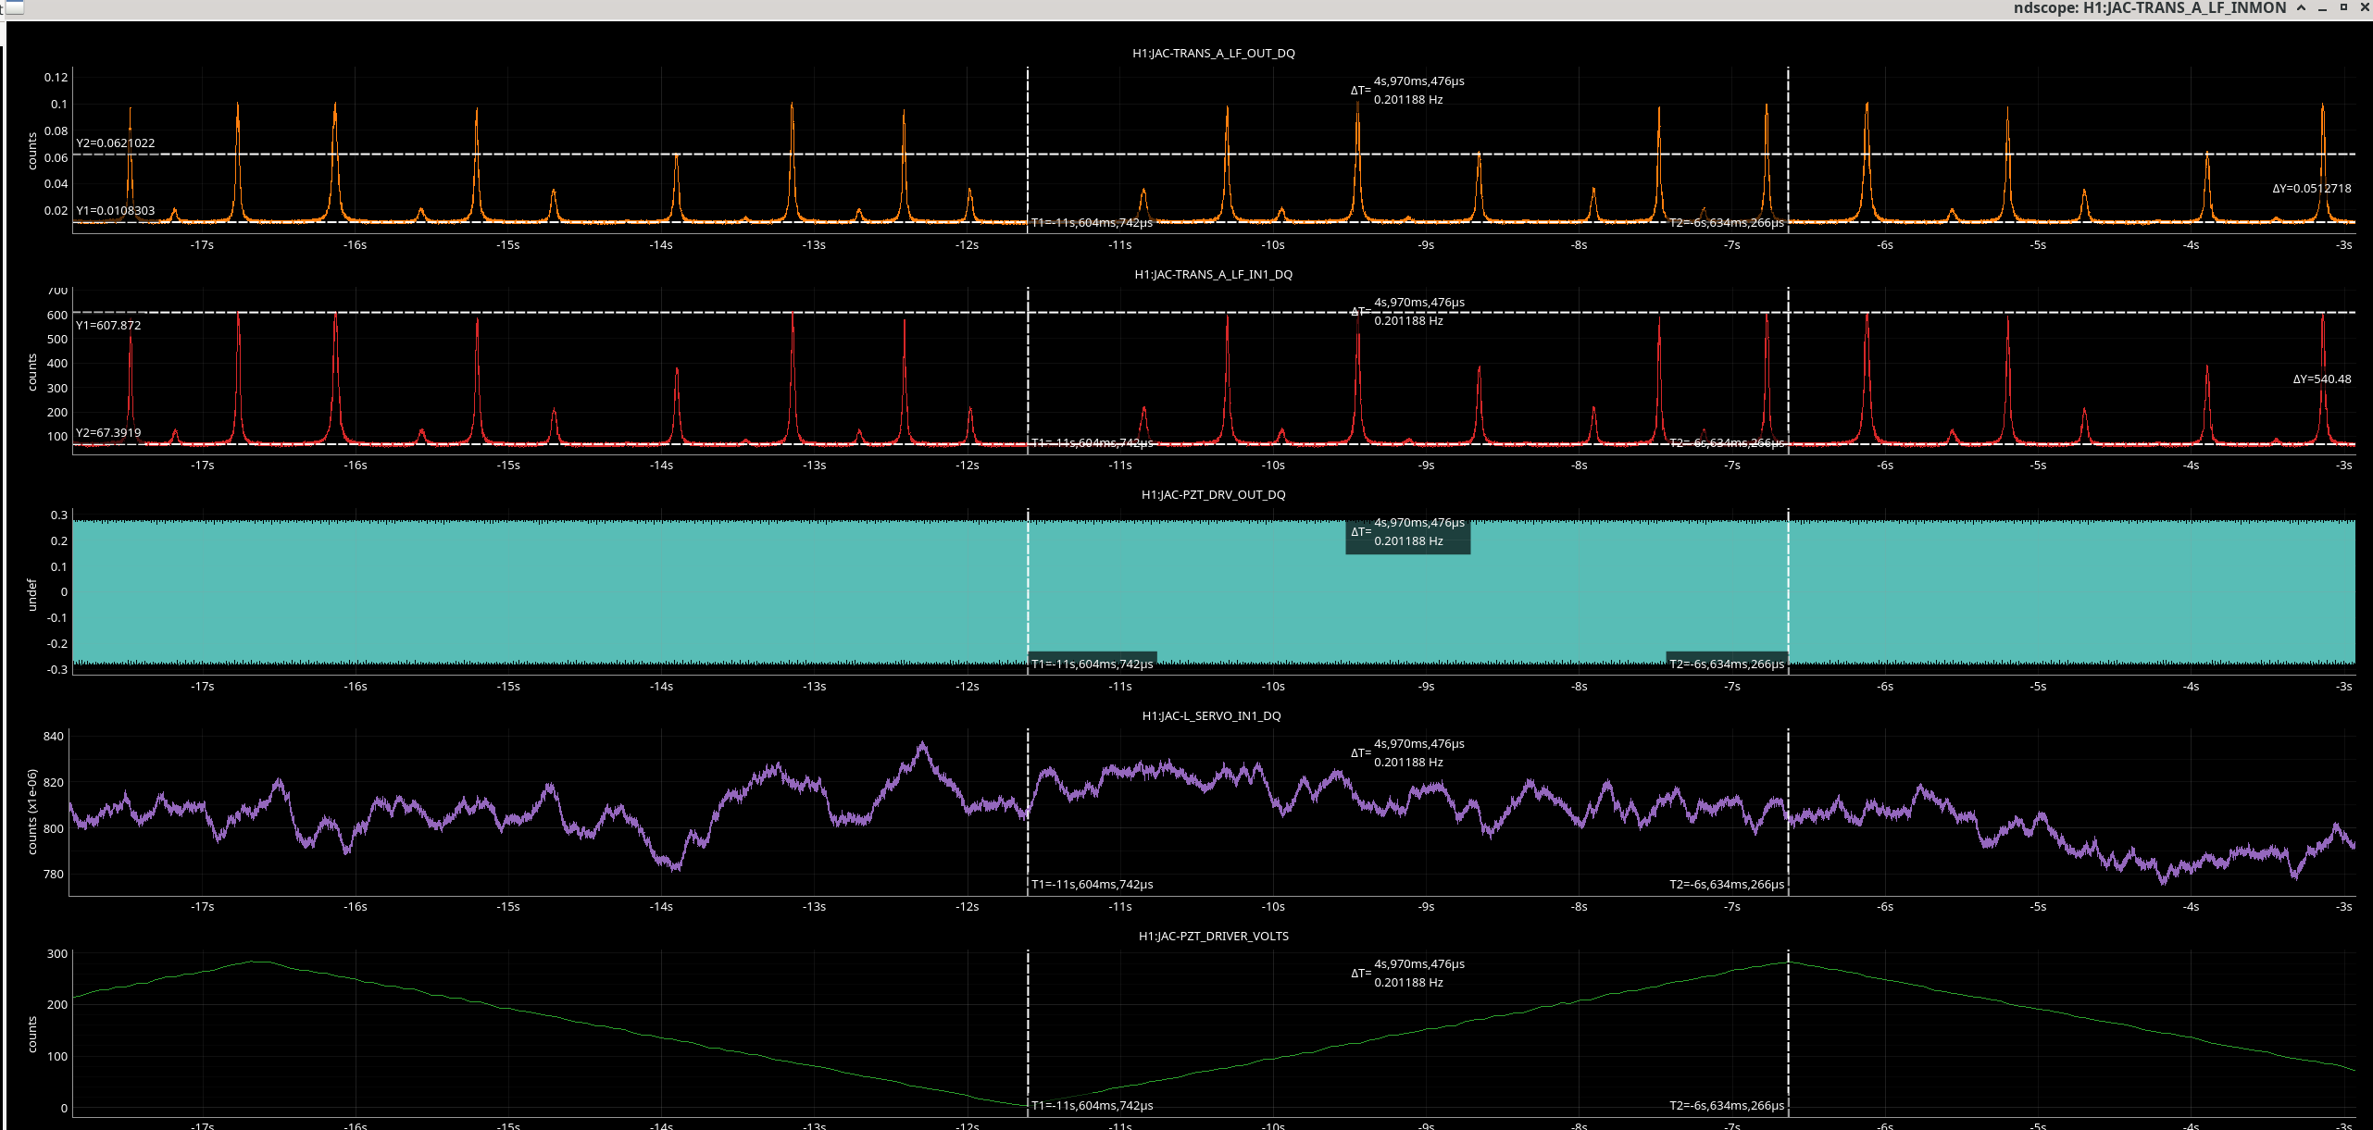The width and height of the screenshot is (2373, 1130).
Task: Click the window menu icon in title bar
Action: click(13, 7)
